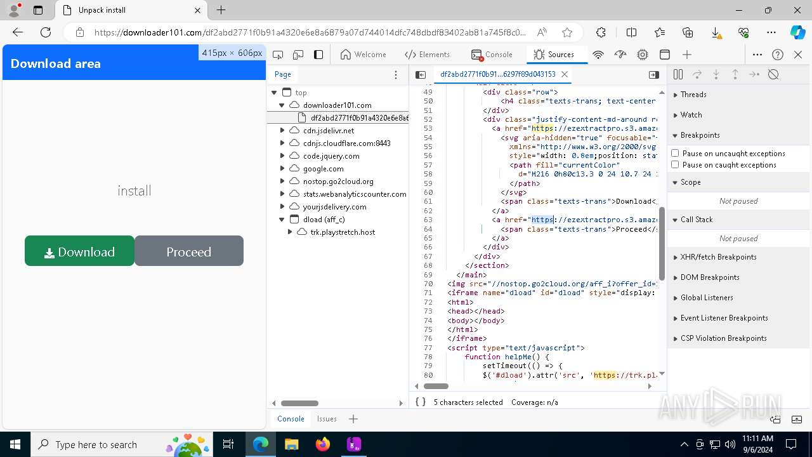Click the gray Proceed button

point(189,251)
